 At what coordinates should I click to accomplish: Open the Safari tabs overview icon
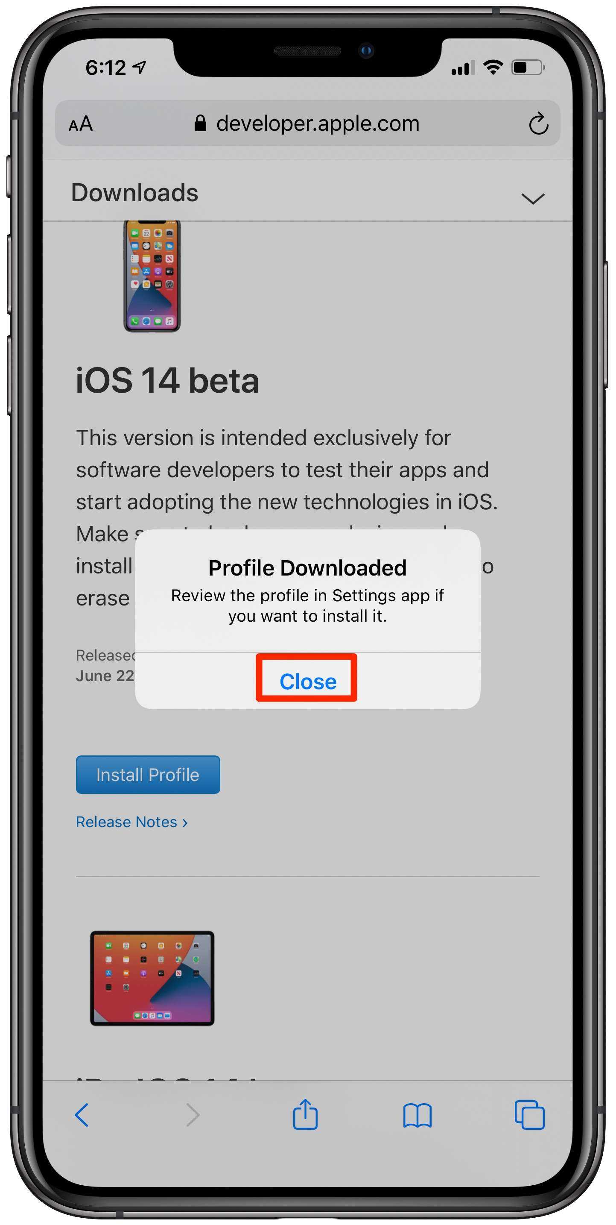tap(530, 1115)
